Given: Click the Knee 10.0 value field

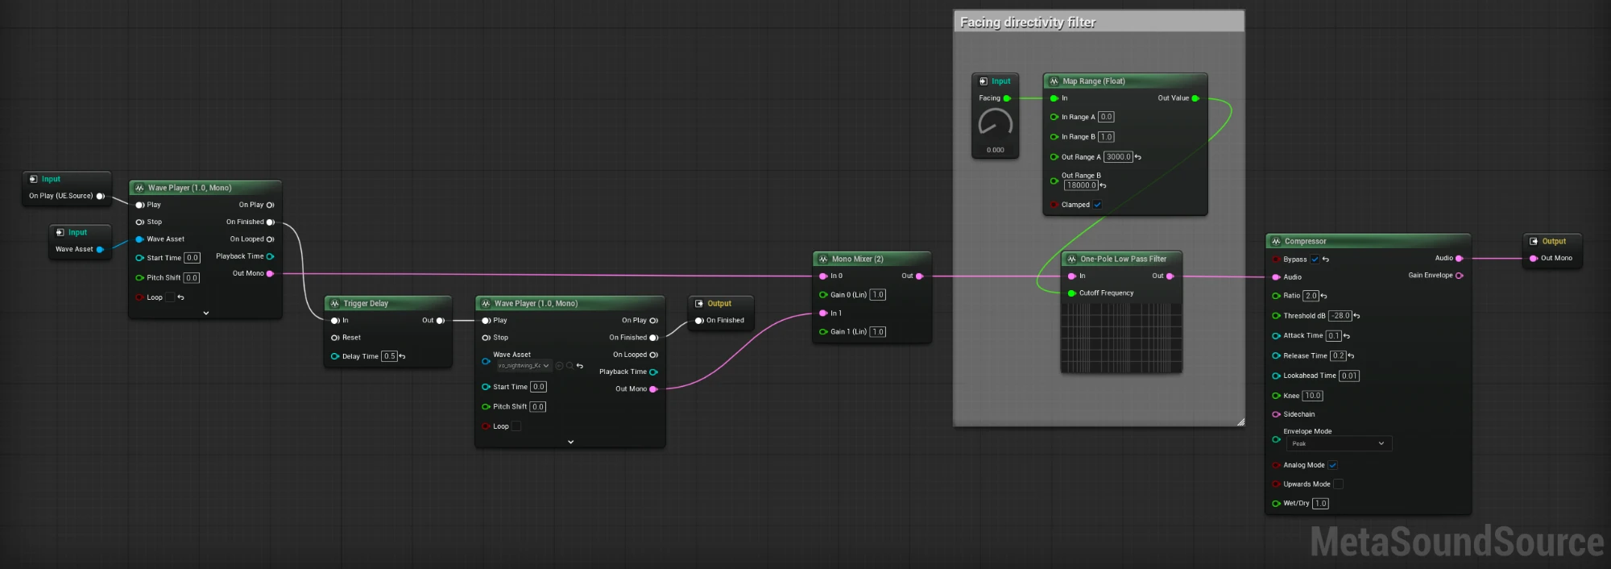Looking at the screenshot, I should (x=1313, y=396).
